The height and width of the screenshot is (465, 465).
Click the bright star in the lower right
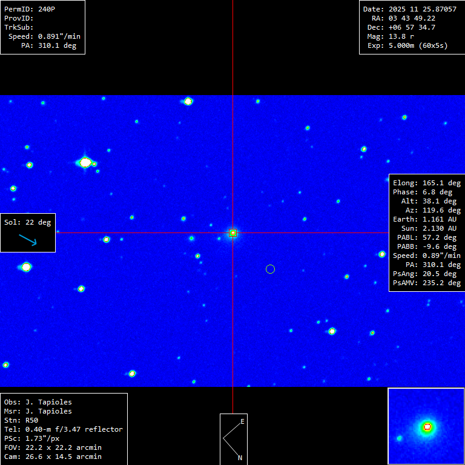(x=332, y=331)
